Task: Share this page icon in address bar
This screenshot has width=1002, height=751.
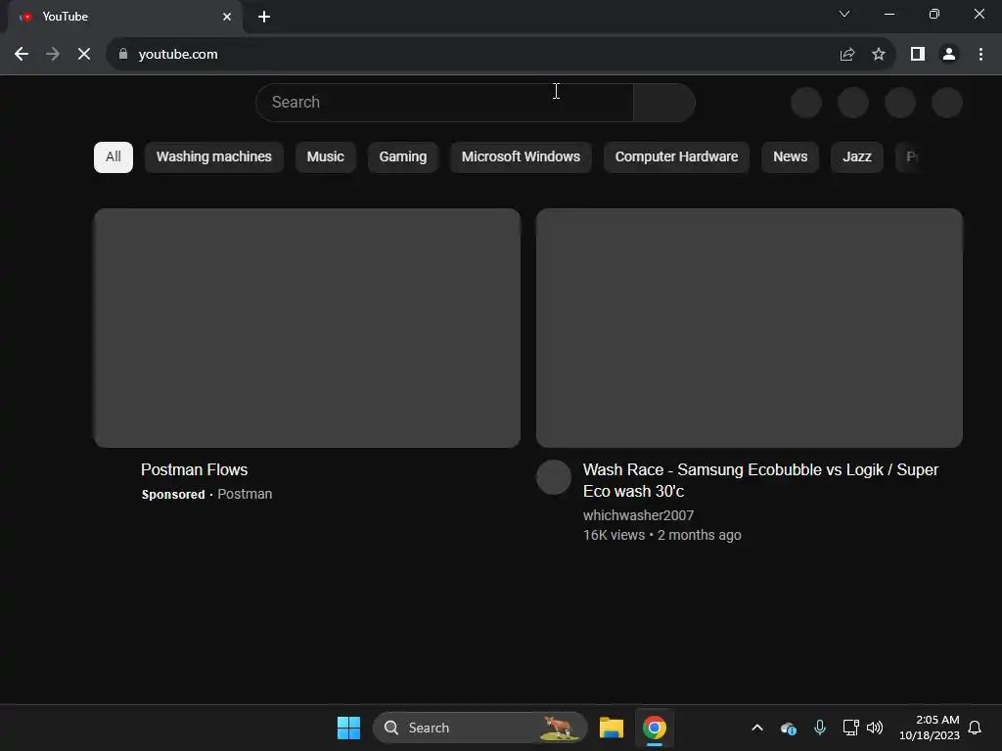Action: tap(847, 55)
